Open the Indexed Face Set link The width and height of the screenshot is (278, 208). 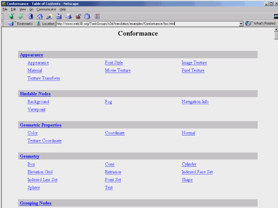pyautogui.click(x=197, y=172)
